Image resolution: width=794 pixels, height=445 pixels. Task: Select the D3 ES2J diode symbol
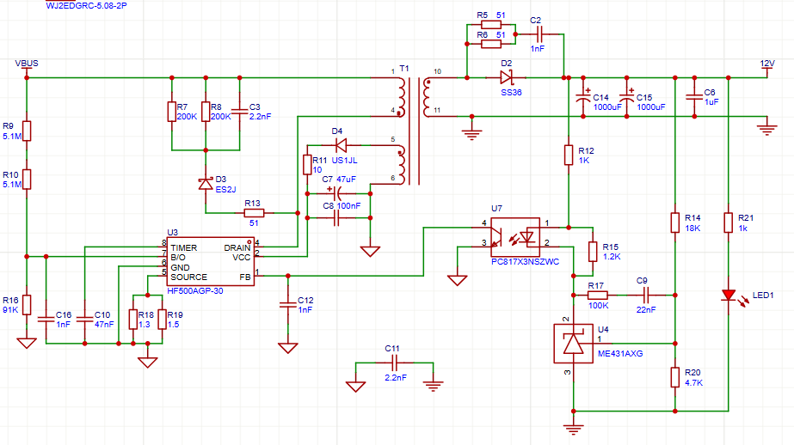coord(205,182)
